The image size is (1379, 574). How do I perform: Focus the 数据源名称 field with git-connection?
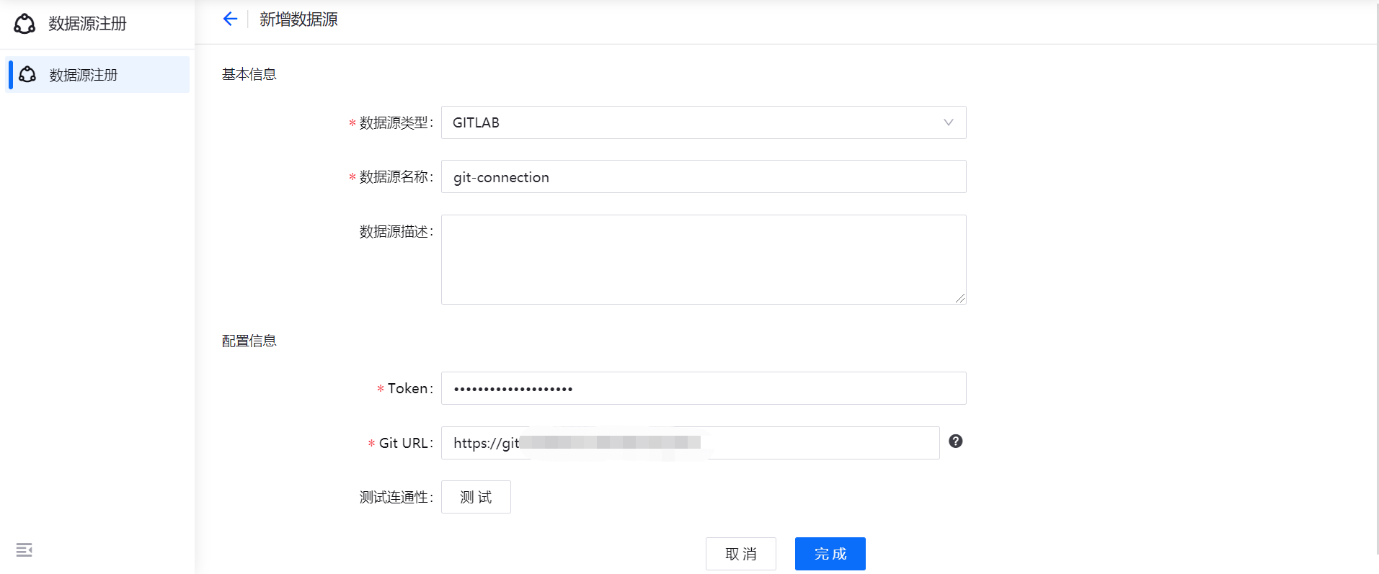coord(704,176)
